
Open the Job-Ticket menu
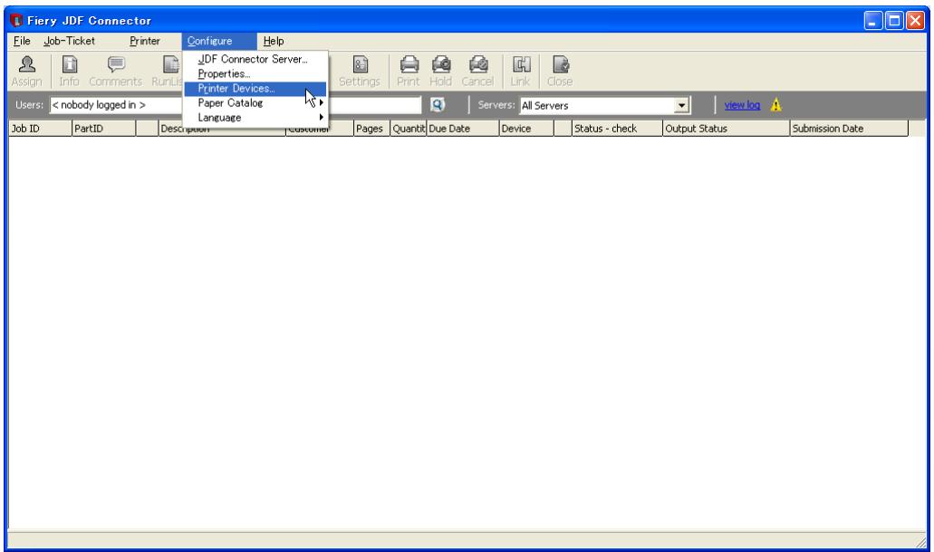click(x=69, y=41)
